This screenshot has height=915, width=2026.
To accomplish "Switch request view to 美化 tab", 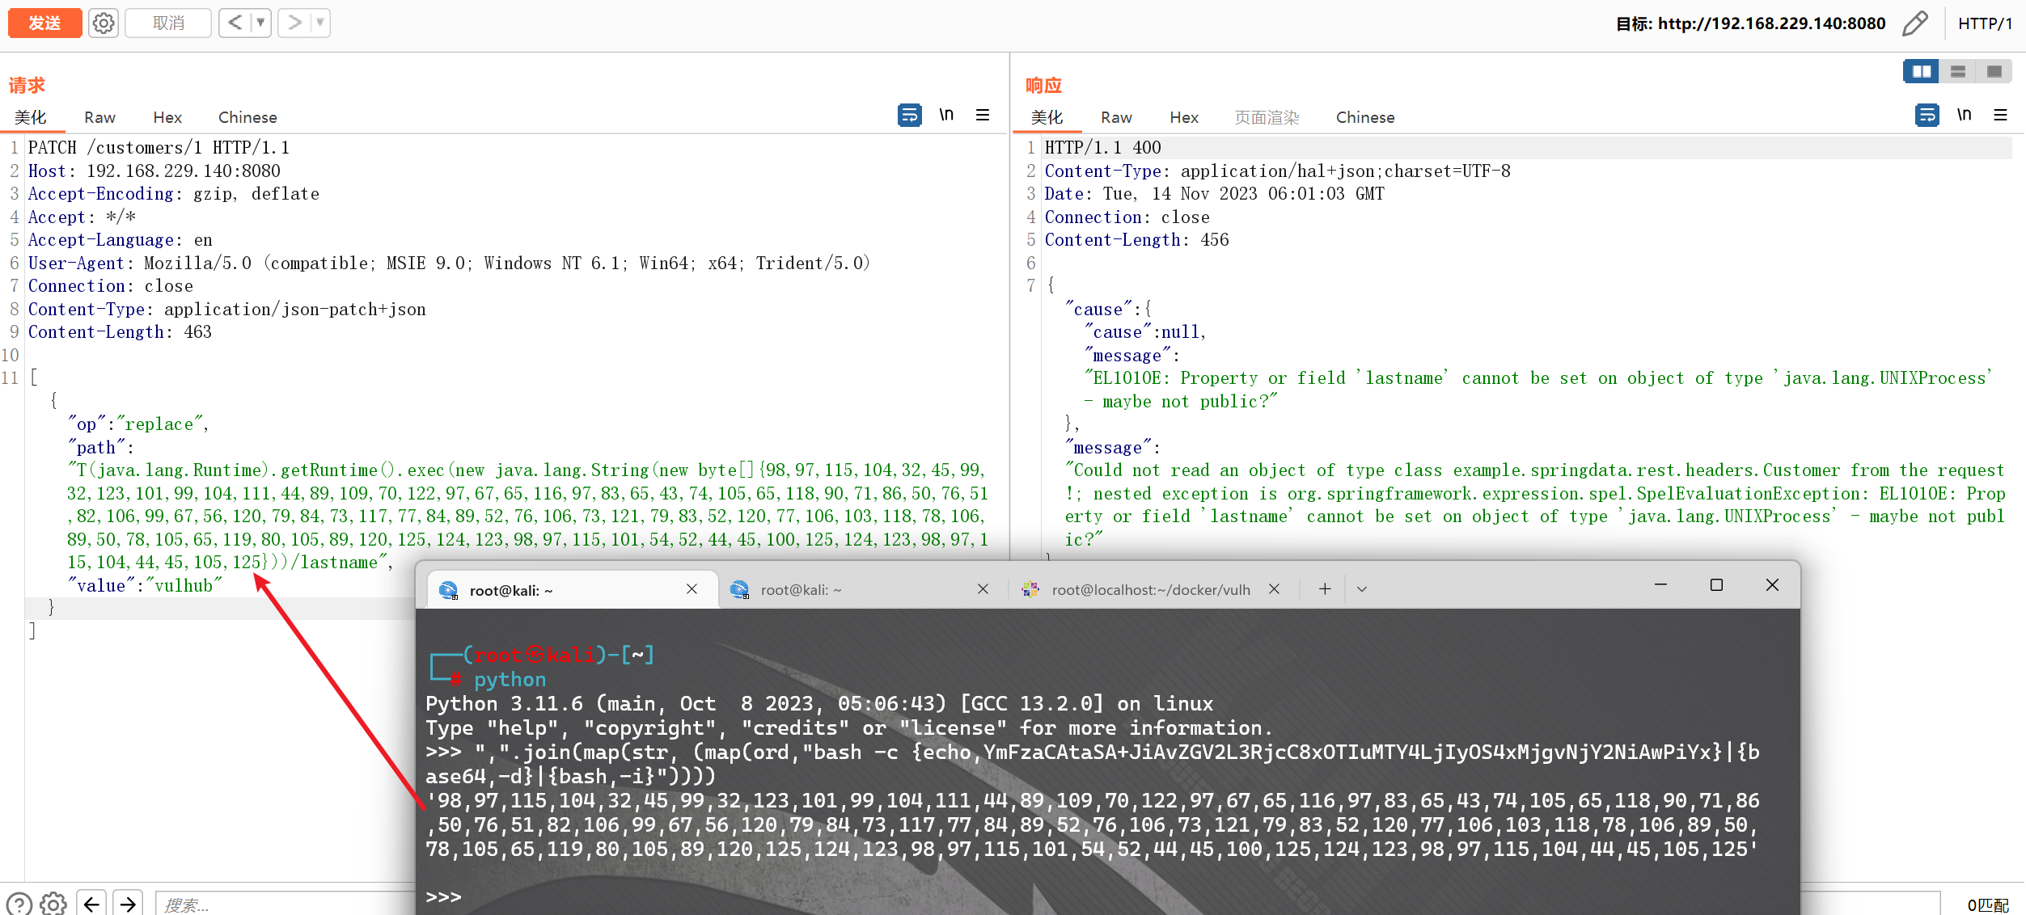I will pos(31,117).
